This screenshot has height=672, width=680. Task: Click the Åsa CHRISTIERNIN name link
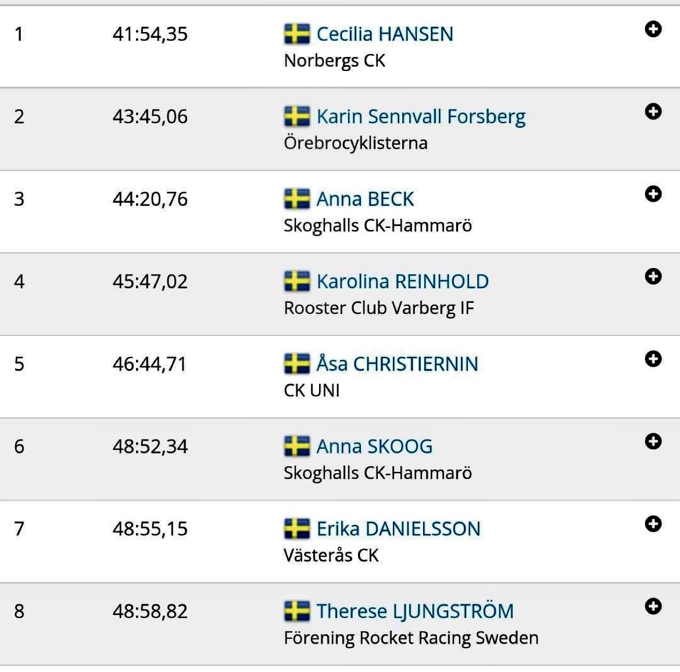point(397,364)
